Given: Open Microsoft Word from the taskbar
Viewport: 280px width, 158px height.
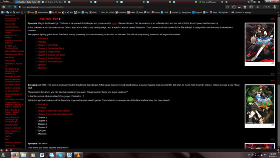Looking at the screenshot, I should pyautogui.click(x=42, y=155).
